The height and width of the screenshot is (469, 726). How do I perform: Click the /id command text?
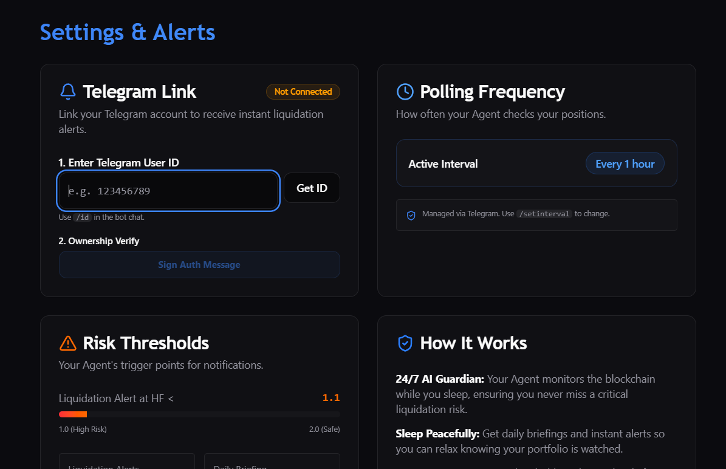(x=83, y=217)
